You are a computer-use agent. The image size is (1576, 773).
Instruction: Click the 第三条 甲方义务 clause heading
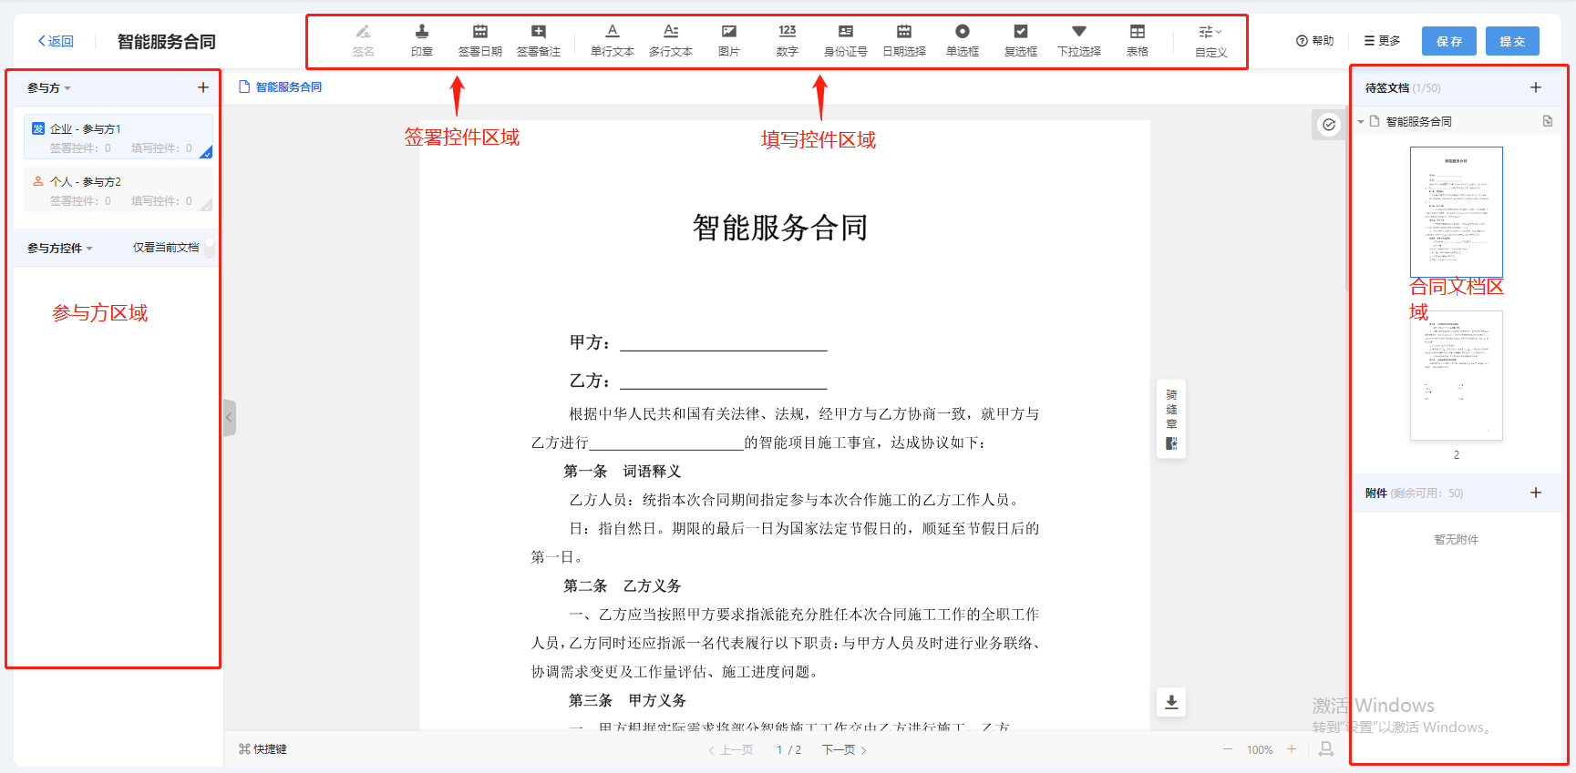click(x=628, y=701)
